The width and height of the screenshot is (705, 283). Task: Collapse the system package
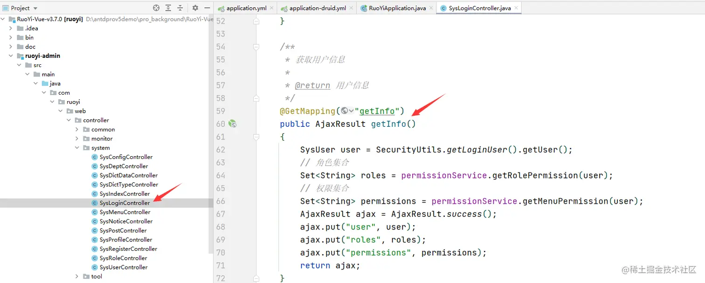click(77, 148)
